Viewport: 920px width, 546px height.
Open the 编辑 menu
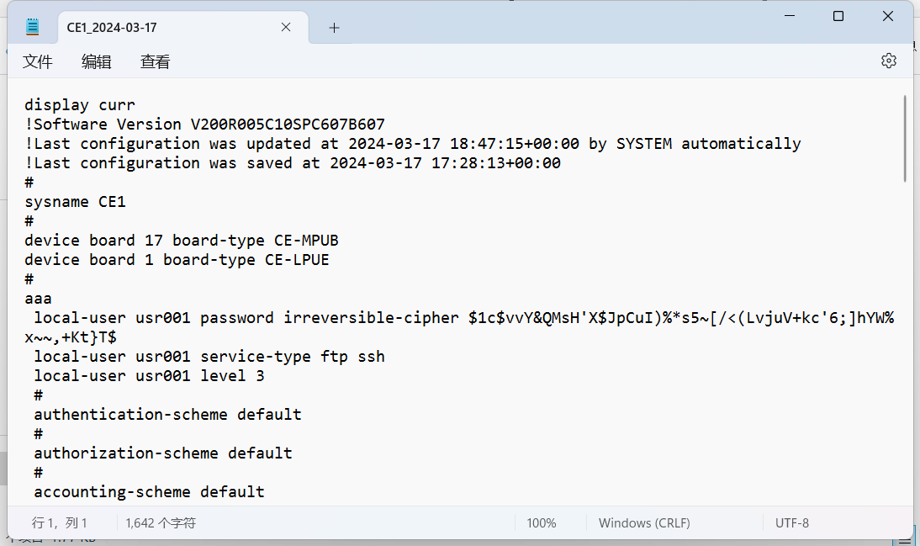[x=96, y=61]
